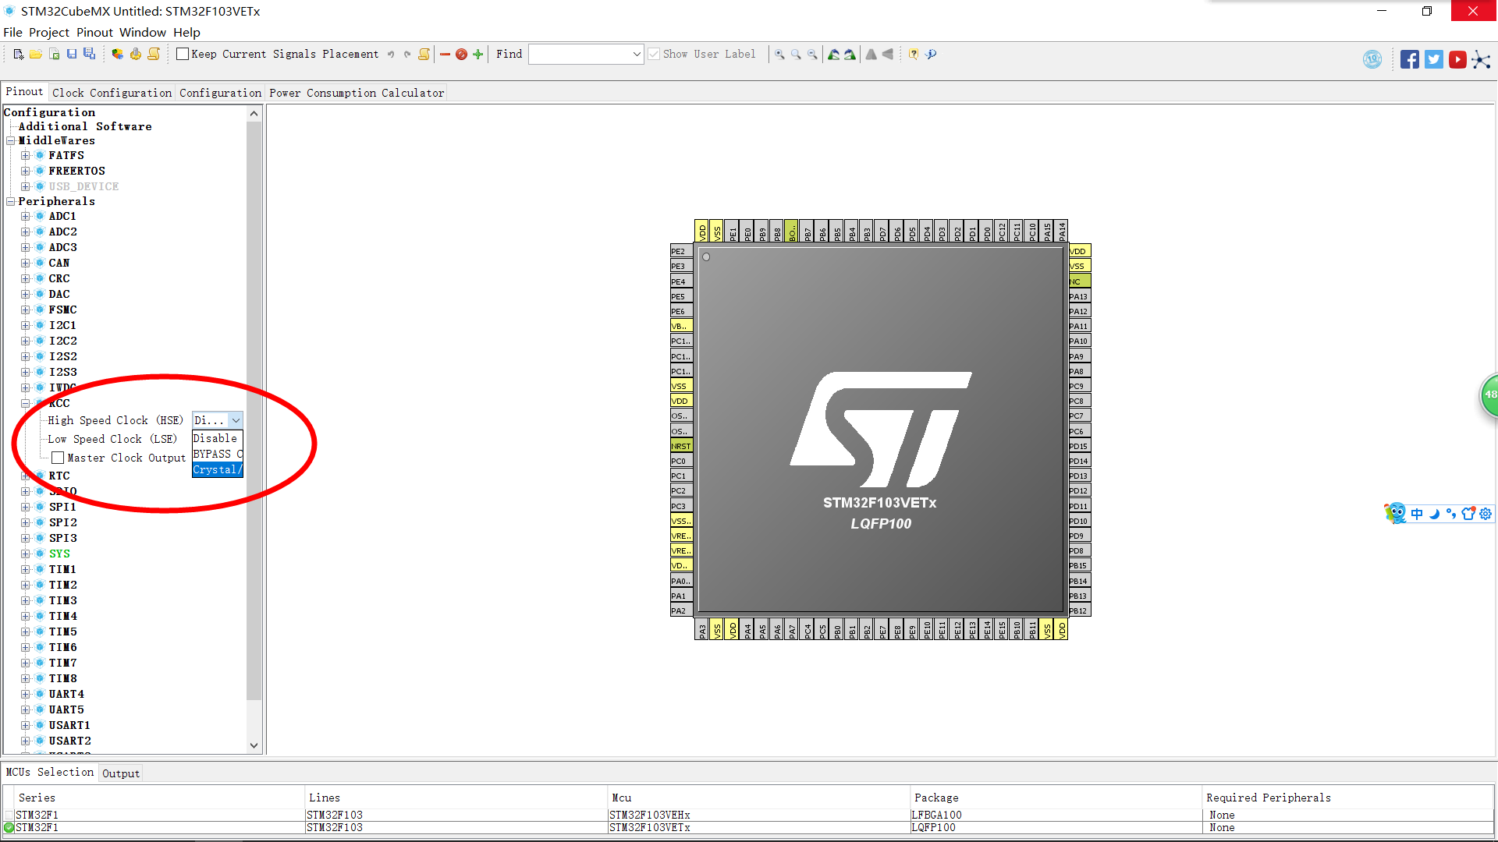
Task: Click the red minus icon in toolbar
Action: (x=445, y=55)
